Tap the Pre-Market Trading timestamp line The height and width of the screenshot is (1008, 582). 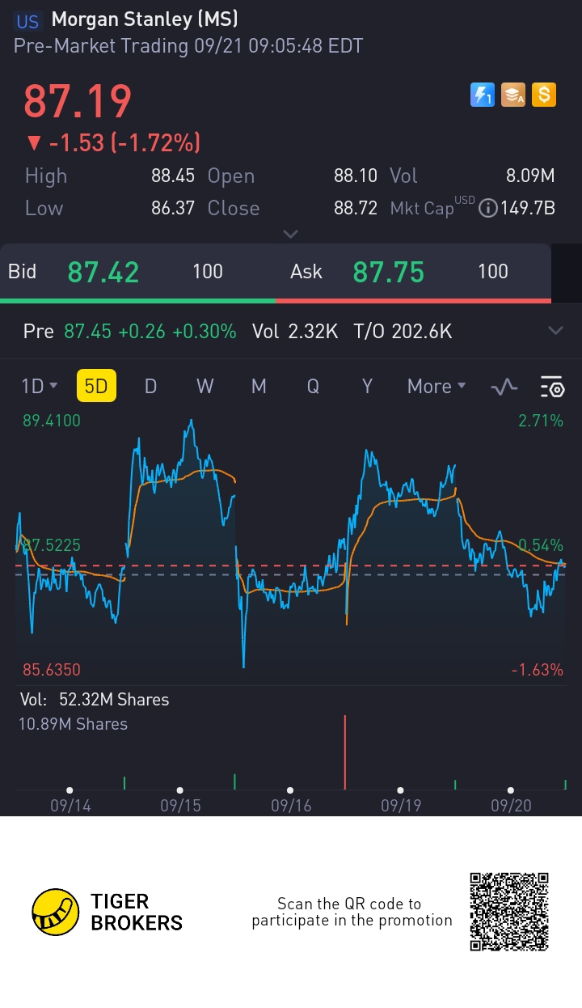(x=188, y=45)
